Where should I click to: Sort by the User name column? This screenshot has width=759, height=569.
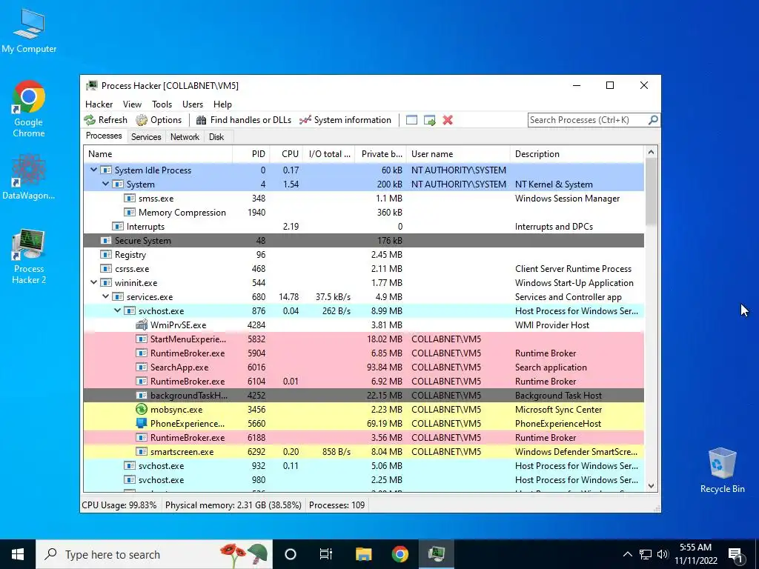[458, 154]
